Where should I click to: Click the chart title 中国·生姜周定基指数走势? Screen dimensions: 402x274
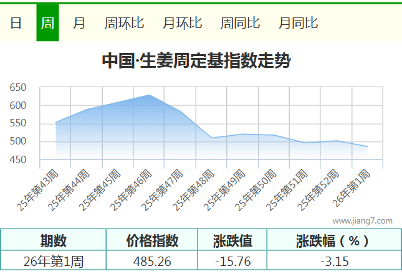196,61
